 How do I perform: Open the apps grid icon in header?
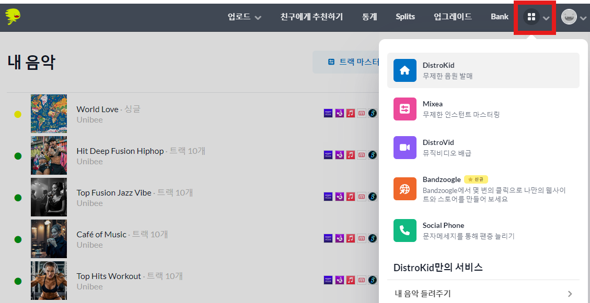(x=531, y=17)
